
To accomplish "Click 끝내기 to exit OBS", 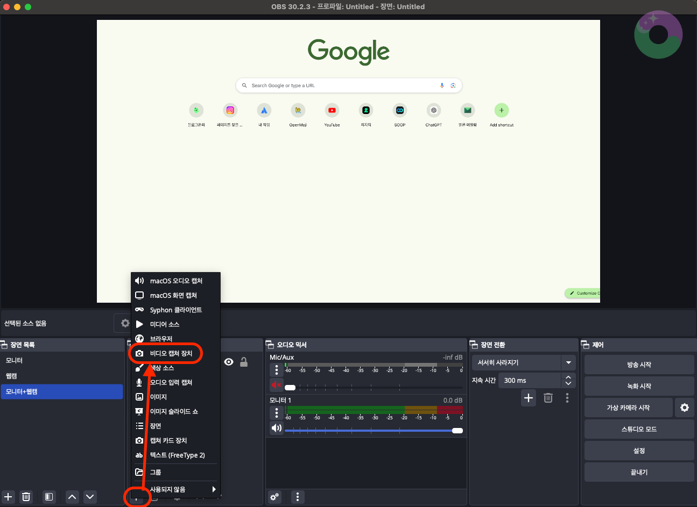I will pyautogui.click(x=639, y=472).
